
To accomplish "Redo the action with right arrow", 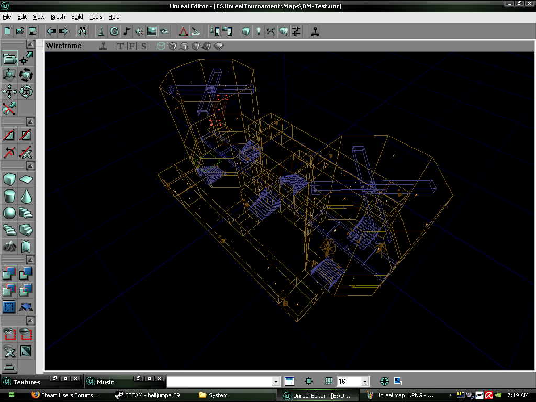I will coord(64,31).
